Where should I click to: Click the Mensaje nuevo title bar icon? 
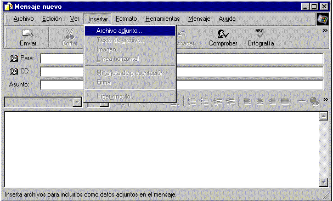(8, 7)
